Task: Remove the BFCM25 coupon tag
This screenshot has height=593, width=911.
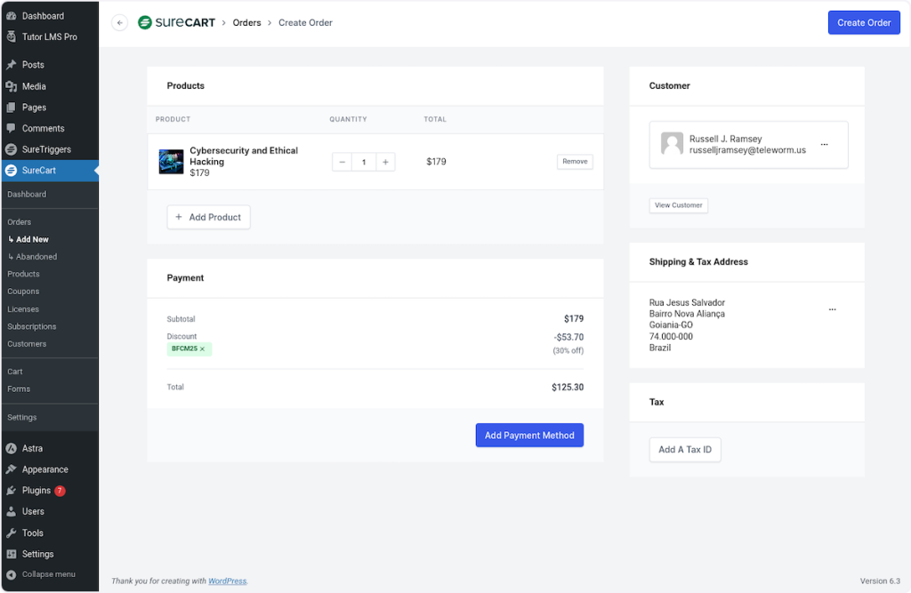Action: click(x=203, y=349)
